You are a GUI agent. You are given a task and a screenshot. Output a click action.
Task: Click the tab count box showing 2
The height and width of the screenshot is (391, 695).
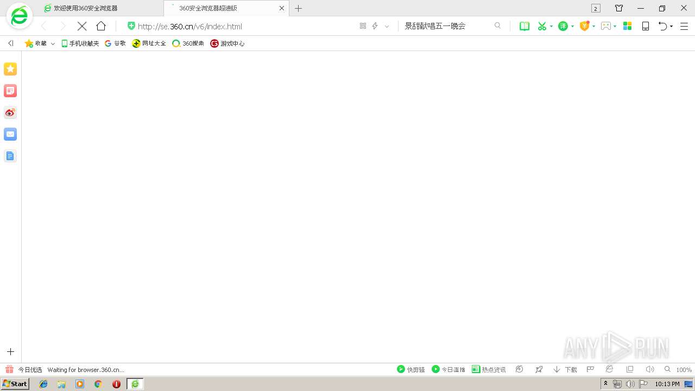click(596, 8)
